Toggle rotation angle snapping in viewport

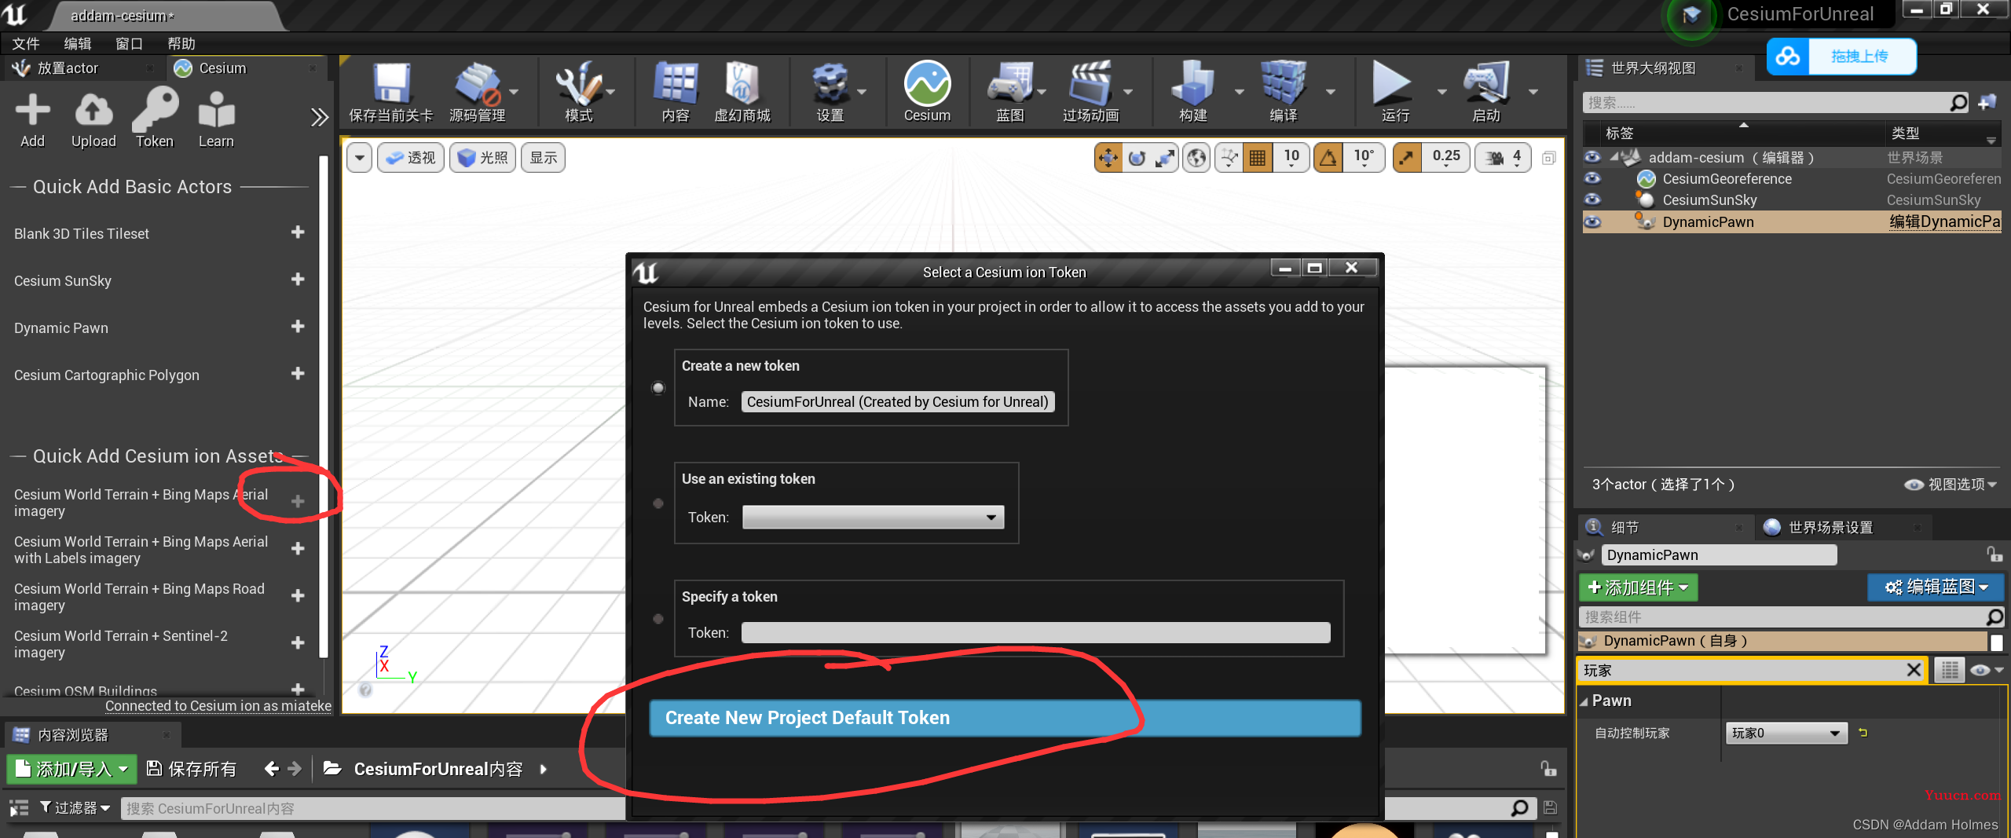pos(1328,158)
